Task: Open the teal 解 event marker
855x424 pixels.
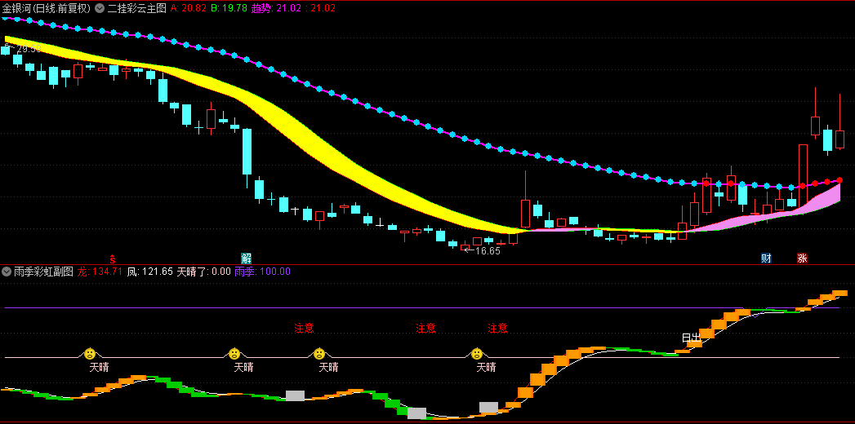Action: click(x=246, y=258)
